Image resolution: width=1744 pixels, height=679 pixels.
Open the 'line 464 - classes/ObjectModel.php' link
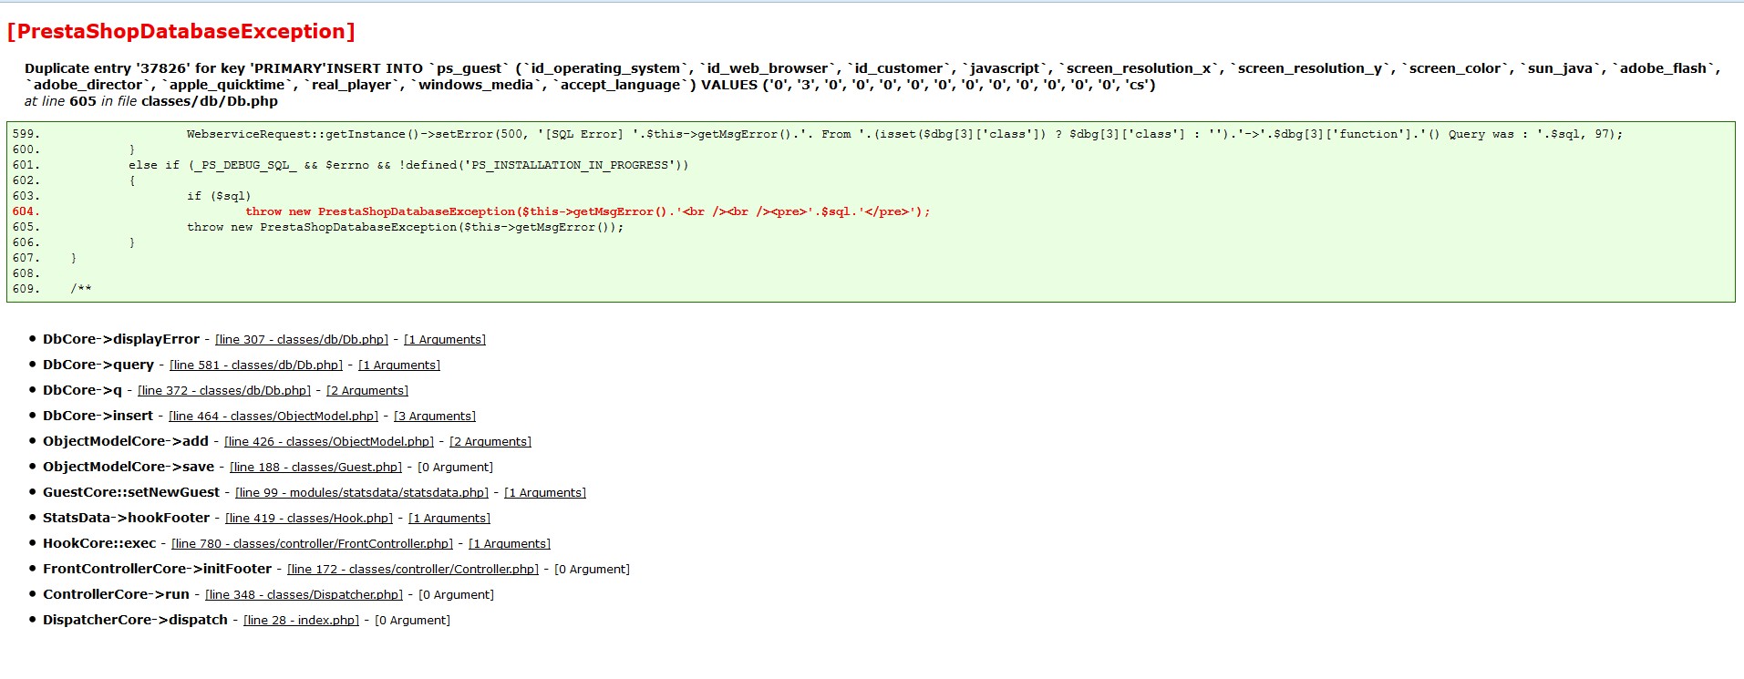pos(273,416)
